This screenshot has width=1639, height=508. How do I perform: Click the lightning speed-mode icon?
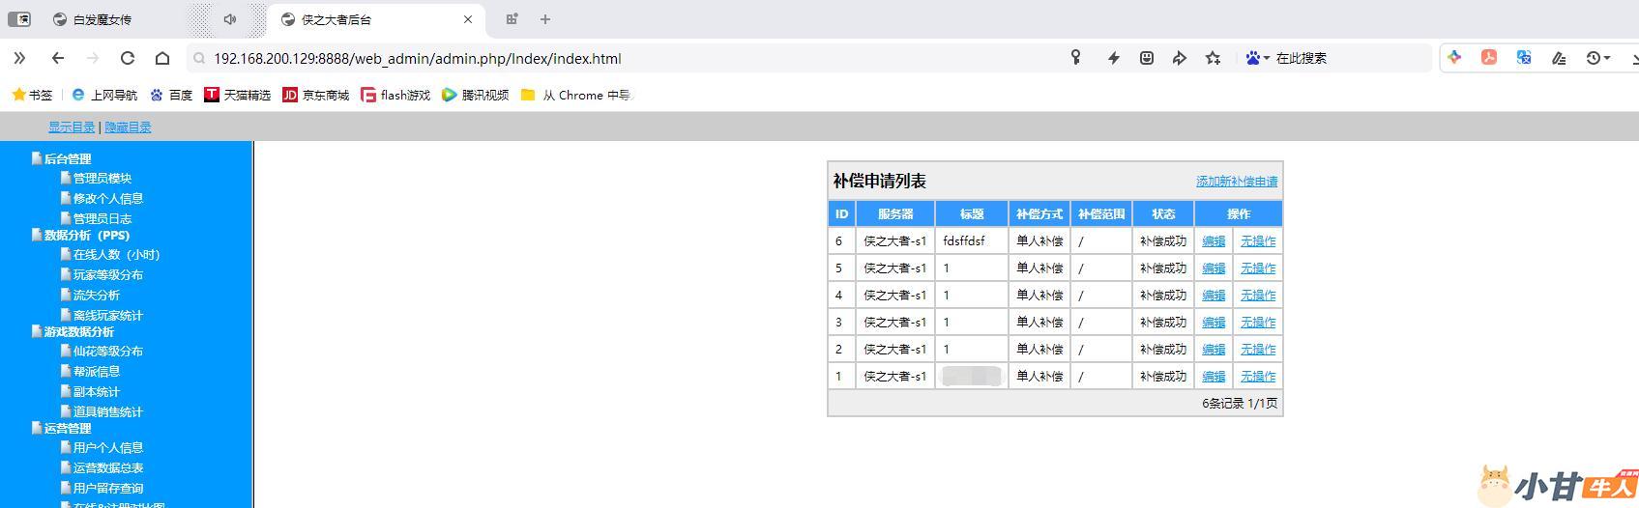pos(1113,58)
